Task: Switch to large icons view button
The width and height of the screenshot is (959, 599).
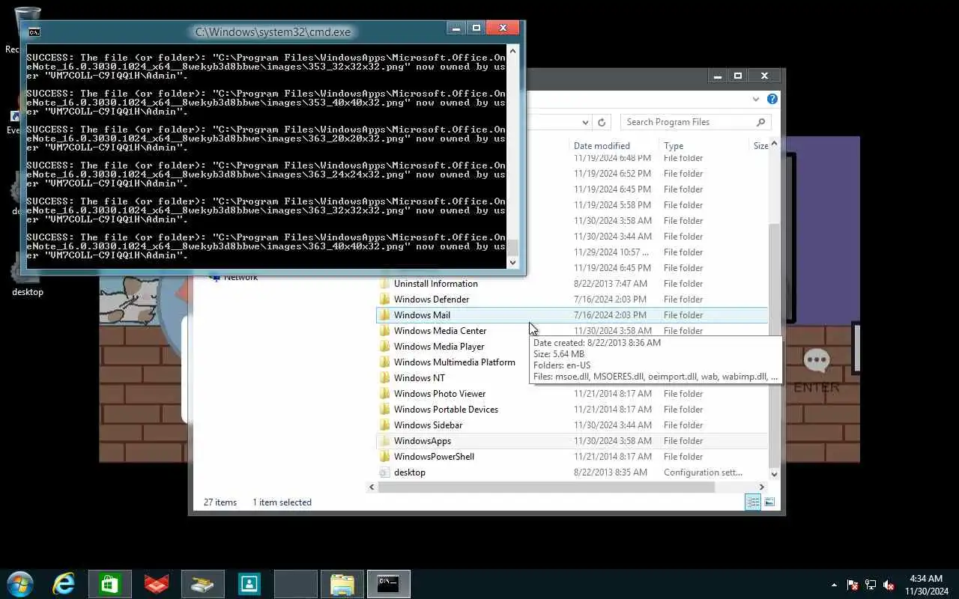Action: [x=769, y=502]
